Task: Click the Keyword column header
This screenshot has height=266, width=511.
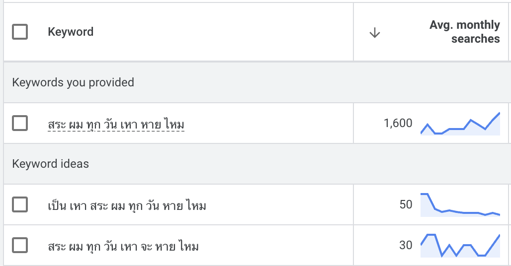Action: pyautogui.click(x=71, y=32)
